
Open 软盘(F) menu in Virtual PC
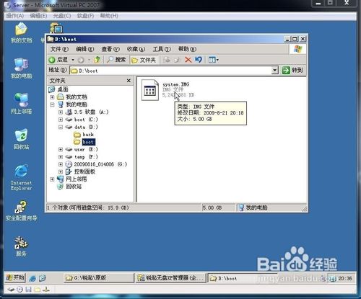pyautogui.click(x=85, y=16)
